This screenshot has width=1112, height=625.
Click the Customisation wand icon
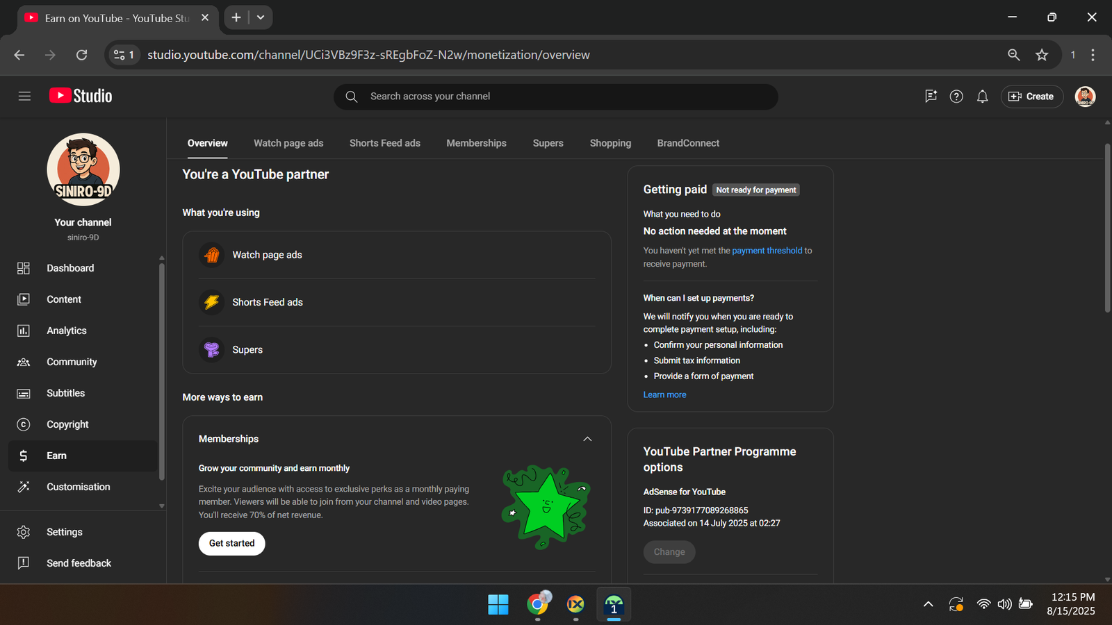pos(24,487)
